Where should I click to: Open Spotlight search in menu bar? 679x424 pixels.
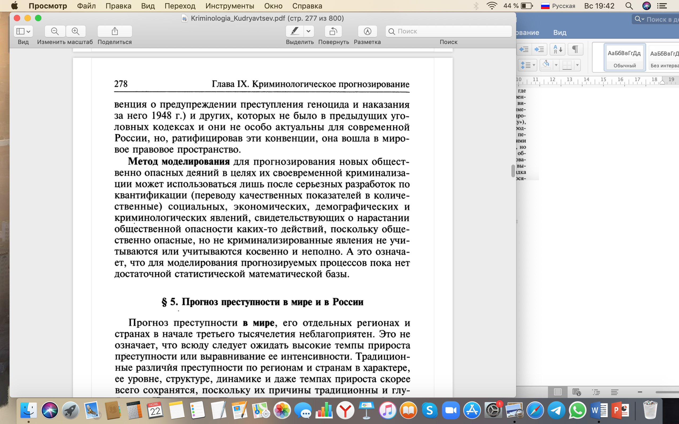pyautogui.click(x=629, y=6)
